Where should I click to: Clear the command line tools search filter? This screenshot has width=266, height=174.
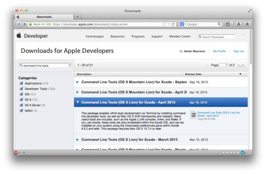point(70,66)
